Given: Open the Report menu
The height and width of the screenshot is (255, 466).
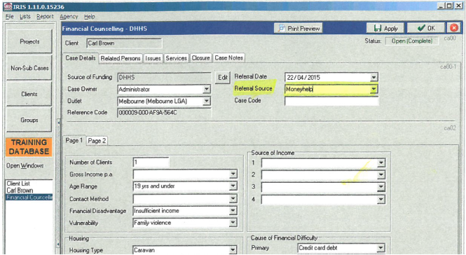Looking at the screenshot, I should 45,17.
